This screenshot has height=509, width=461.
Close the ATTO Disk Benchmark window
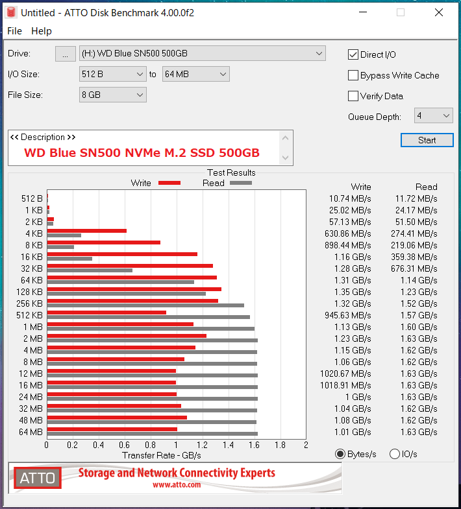pyautogui.click(x=439, y=12)
